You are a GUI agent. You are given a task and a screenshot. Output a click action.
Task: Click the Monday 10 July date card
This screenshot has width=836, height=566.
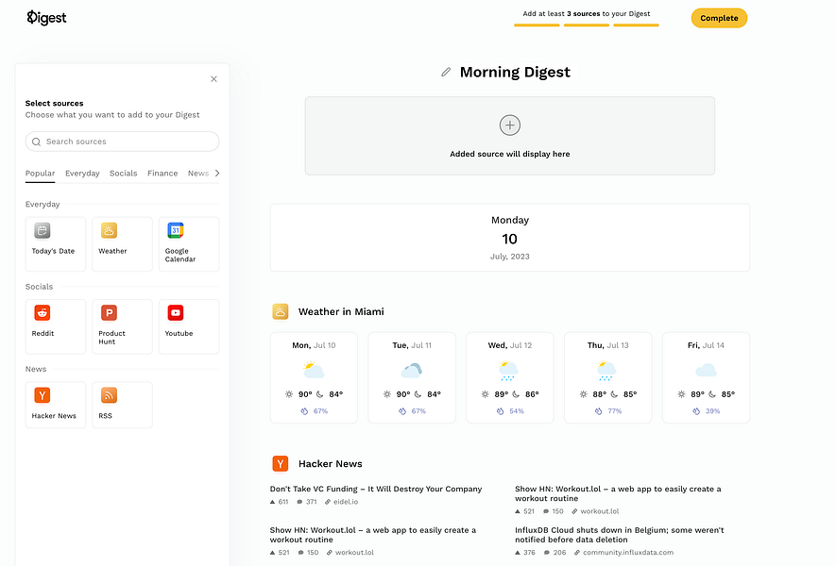click(510, 238)
